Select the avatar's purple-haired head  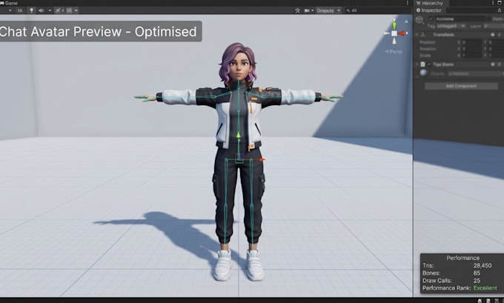238,63
